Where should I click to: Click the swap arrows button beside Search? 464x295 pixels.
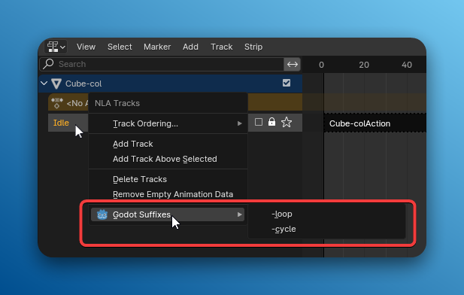point(293,64)
